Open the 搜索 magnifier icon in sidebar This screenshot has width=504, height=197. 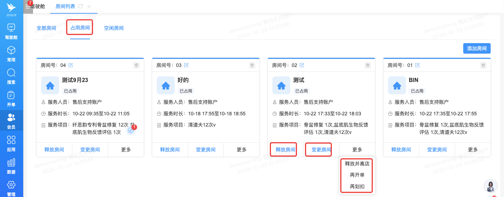pos(11,73)
